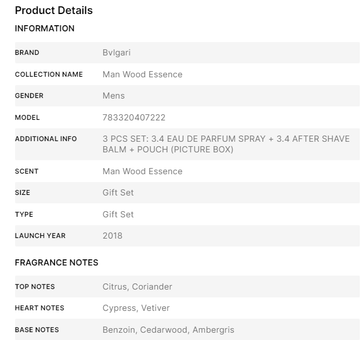Click the Product Details heading

tap(54, 11)
